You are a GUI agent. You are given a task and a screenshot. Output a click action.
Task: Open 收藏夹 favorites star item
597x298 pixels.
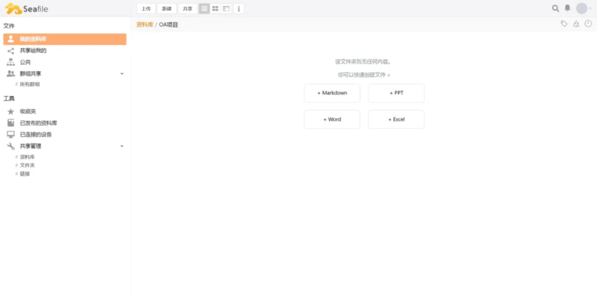[x=28, y=111]
